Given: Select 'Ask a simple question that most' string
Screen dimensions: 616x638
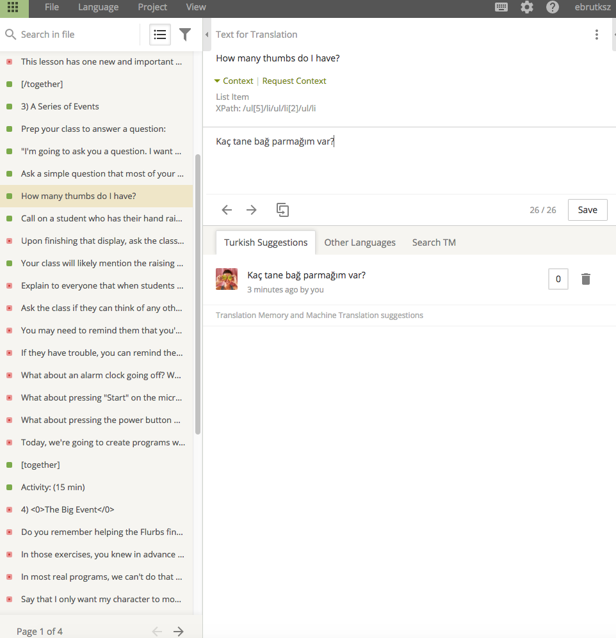Looking at the screenshot, I should 97,174.
